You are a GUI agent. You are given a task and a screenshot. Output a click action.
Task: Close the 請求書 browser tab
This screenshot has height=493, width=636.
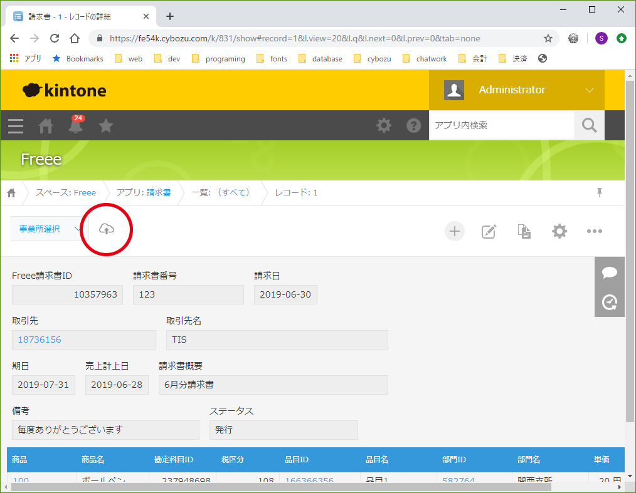146,17
